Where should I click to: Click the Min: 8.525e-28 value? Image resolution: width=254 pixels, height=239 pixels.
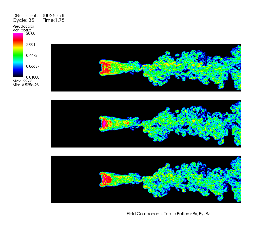tap(26, 85)
